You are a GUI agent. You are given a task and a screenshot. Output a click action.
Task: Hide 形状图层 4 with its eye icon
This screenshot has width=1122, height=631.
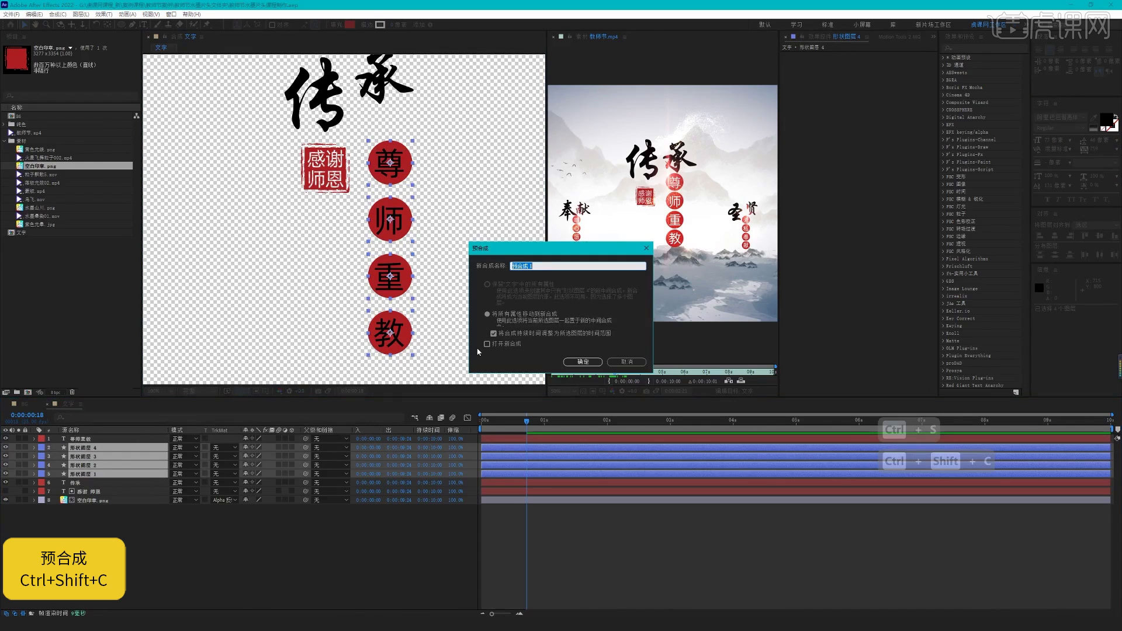point(6,448)
